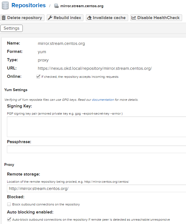
Task: Click the Yum Settings section heading
Action: point(16,90)
